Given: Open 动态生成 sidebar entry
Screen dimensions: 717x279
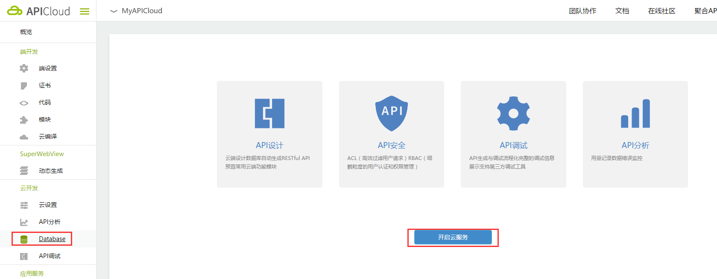Looking at the screenshot, I should click(x=51, y=171).
